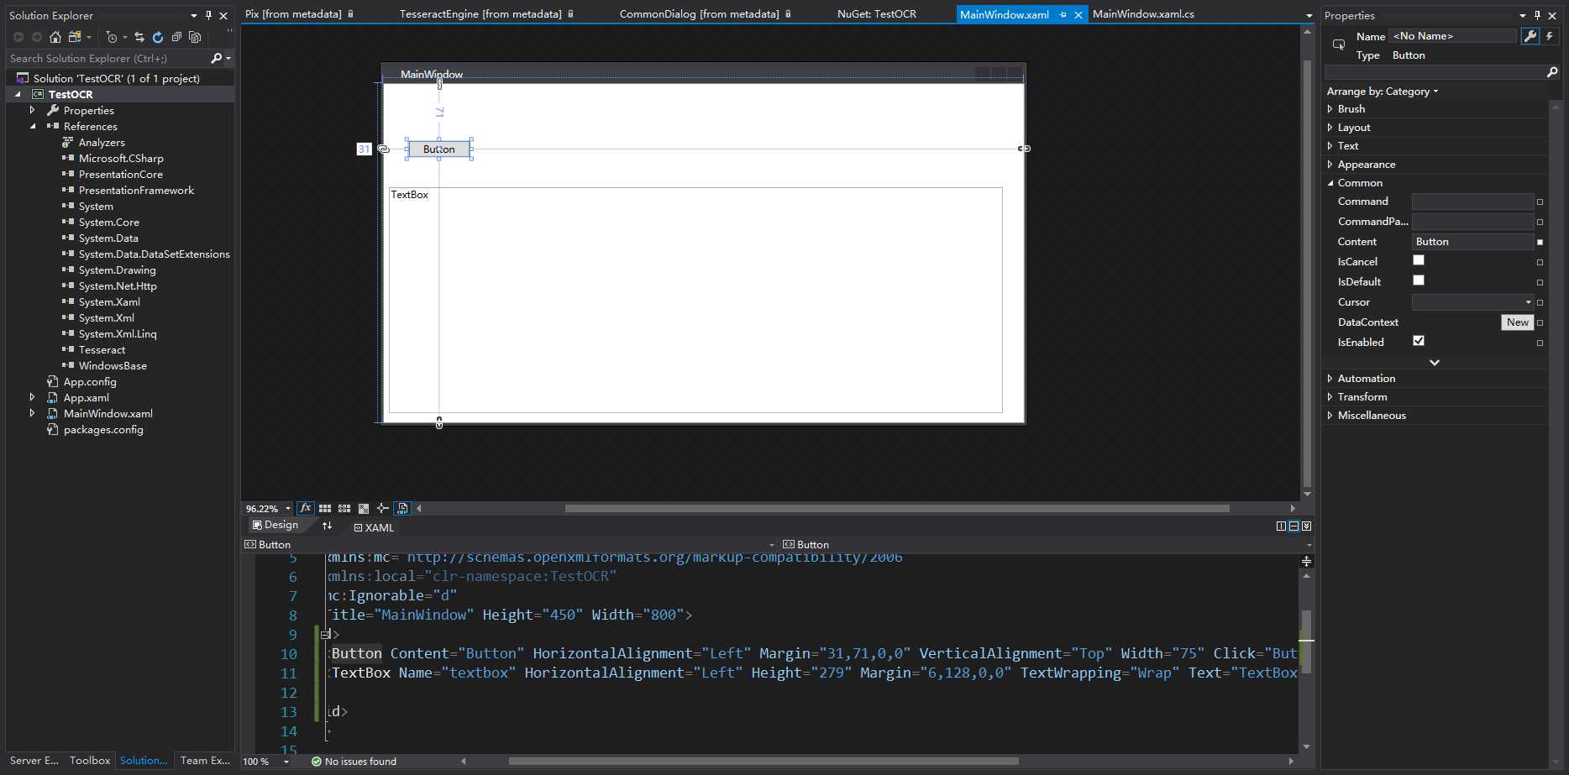The height and width of the screenshot is (775, 1569).
Task: Show event handlers lightning icon
Action: [1550, 36]
